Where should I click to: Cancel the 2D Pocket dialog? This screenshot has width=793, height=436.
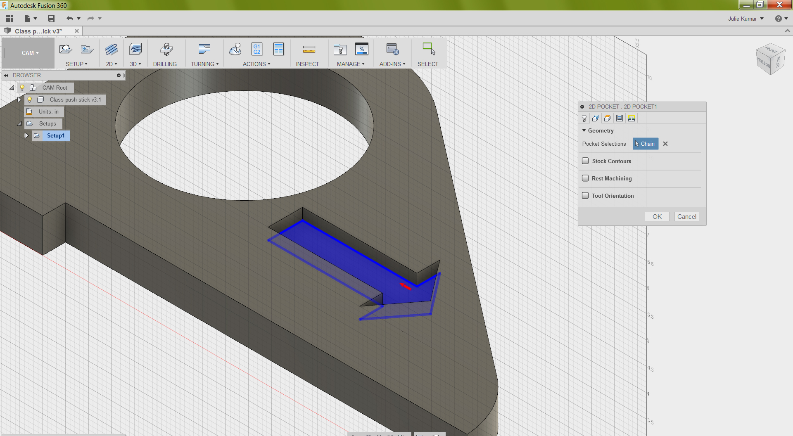coord(686,216)
